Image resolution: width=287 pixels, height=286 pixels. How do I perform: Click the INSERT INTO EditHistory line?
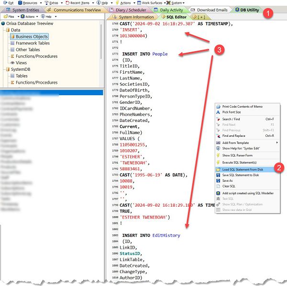tap(151, 235)
